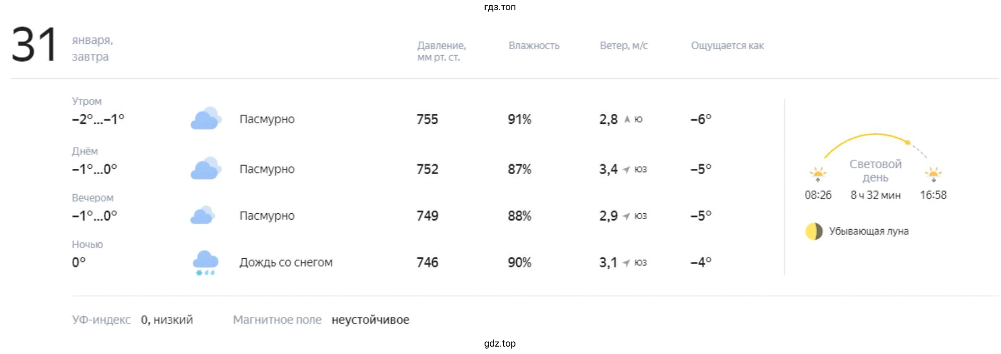Click the sunset icon above 16:58
1001x354 pixels.
pos(933,174)
